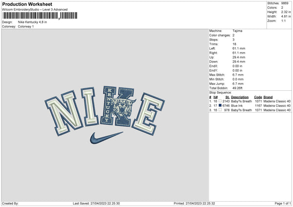Image resolution: width=293 pixels, height=207 pixels.
Task: Select the total bobbin value 49.26ft
Action: (x=237, y=88)
